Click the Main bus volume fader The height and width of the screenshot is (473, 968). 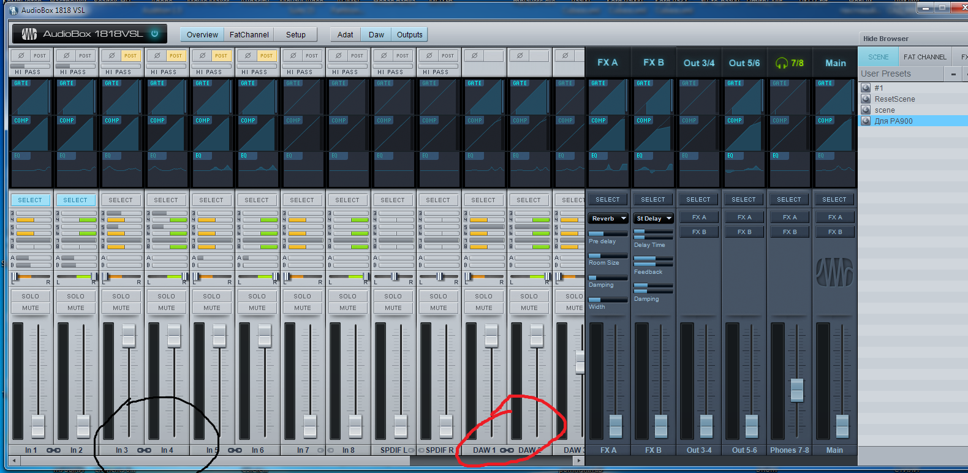[842, 426]
